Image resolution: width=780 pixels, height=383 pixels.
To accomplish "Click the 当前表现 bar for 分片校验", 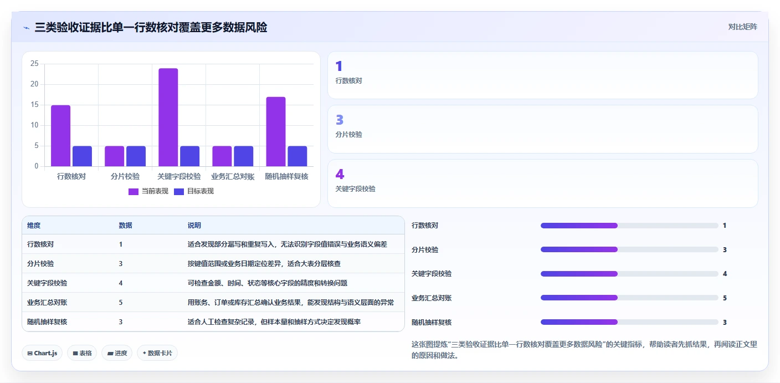I will click(x=115, y=156).
